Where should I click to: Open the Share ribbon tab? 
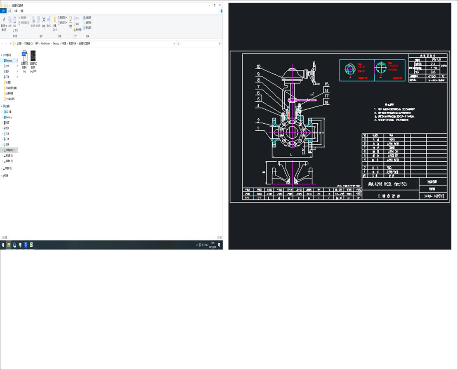(16, 11)
